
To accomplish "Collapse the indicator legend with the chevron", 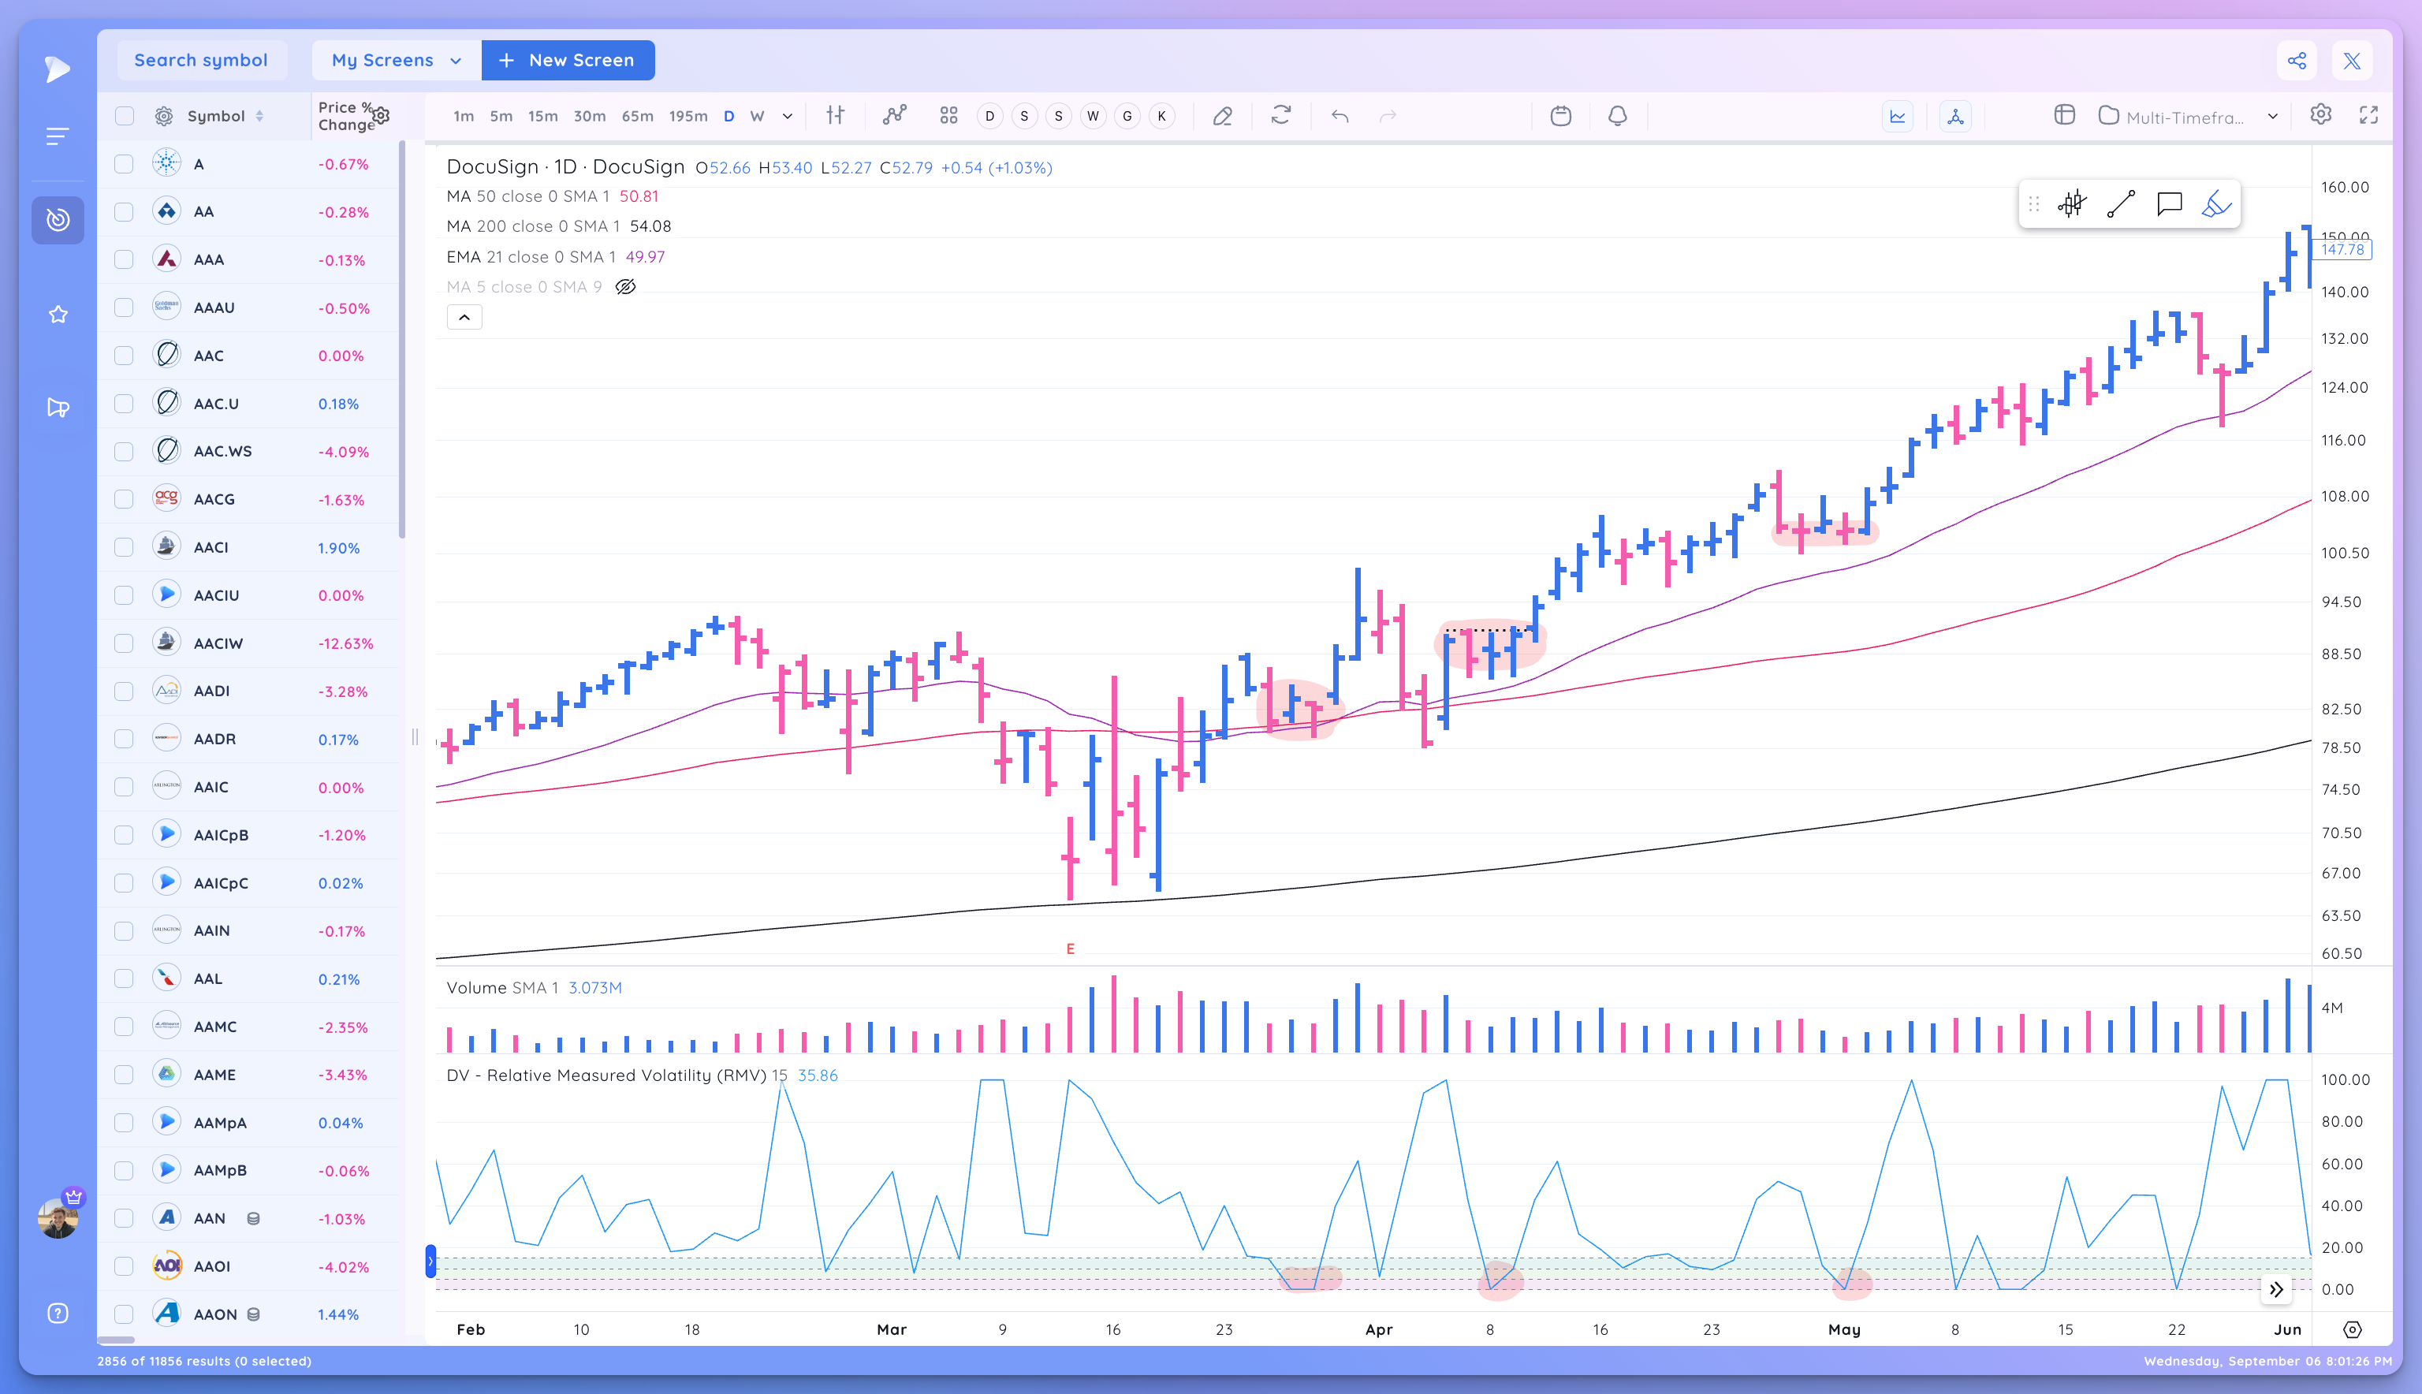I will click(x=464, y=316).
